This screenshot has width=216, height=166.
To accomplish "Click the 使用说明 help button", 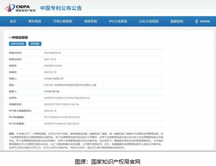I will (x=202, y=21).
